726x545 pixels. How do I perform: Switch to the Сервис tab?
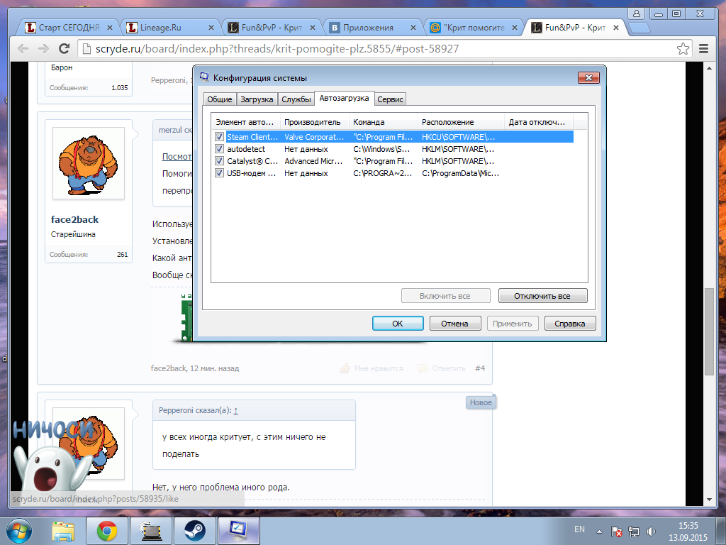pyautogui.click(x=390, y=99)
